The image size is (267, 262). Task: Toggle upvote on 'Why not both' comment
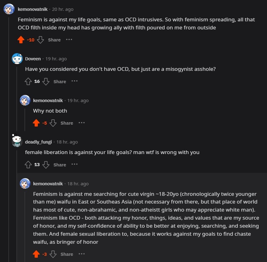click(36, 123)
